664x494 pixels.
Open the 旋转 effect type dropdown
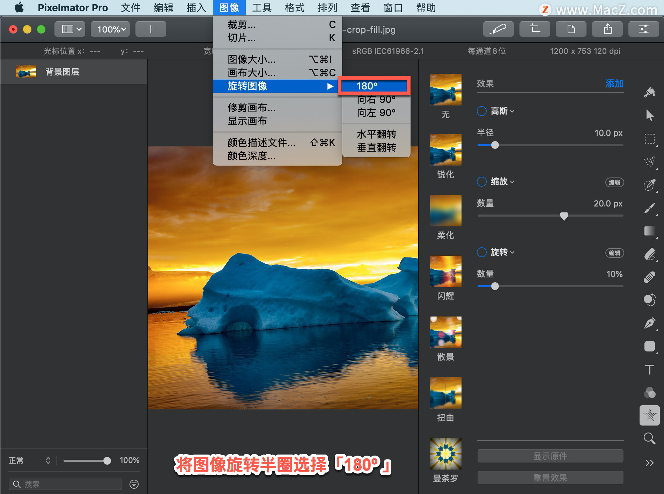502,252
